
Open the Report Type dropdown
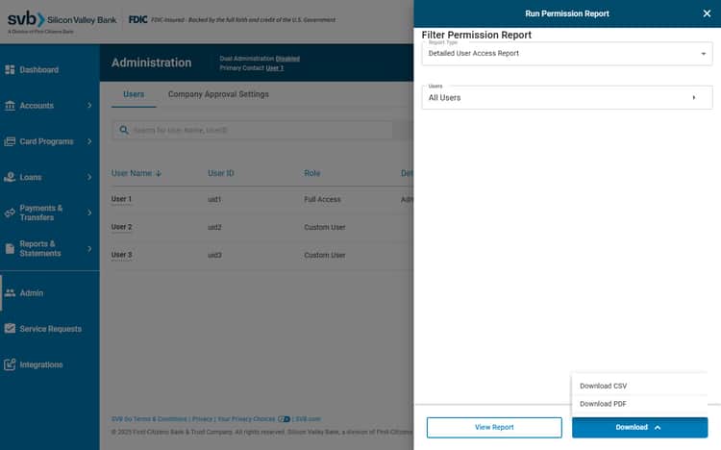(x=567, y=54)
